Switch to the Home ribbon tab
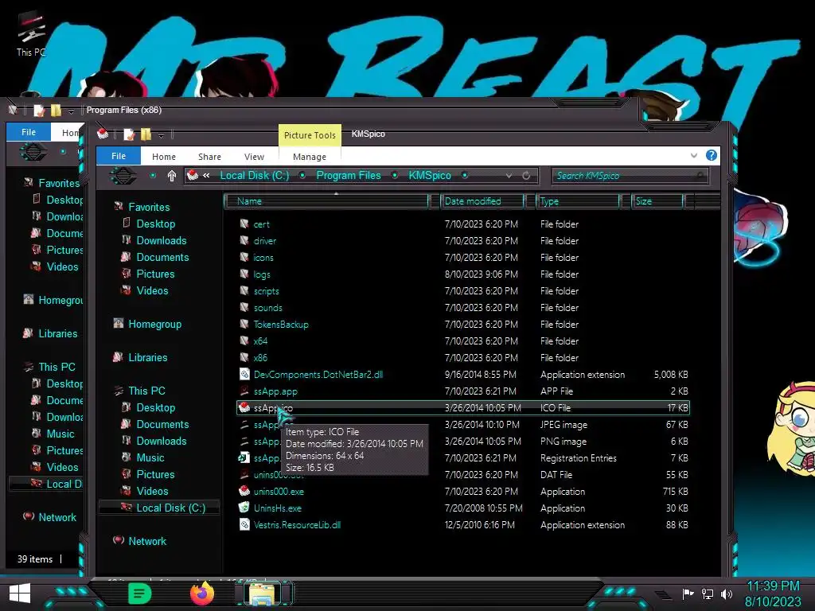815x611 pixels. 164,157
